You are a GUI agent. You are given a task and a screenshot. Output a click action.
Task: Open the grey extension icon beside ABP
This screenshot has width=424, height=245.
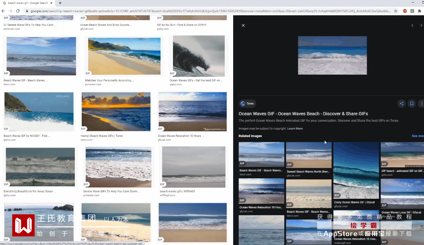(x=412, y=11)
